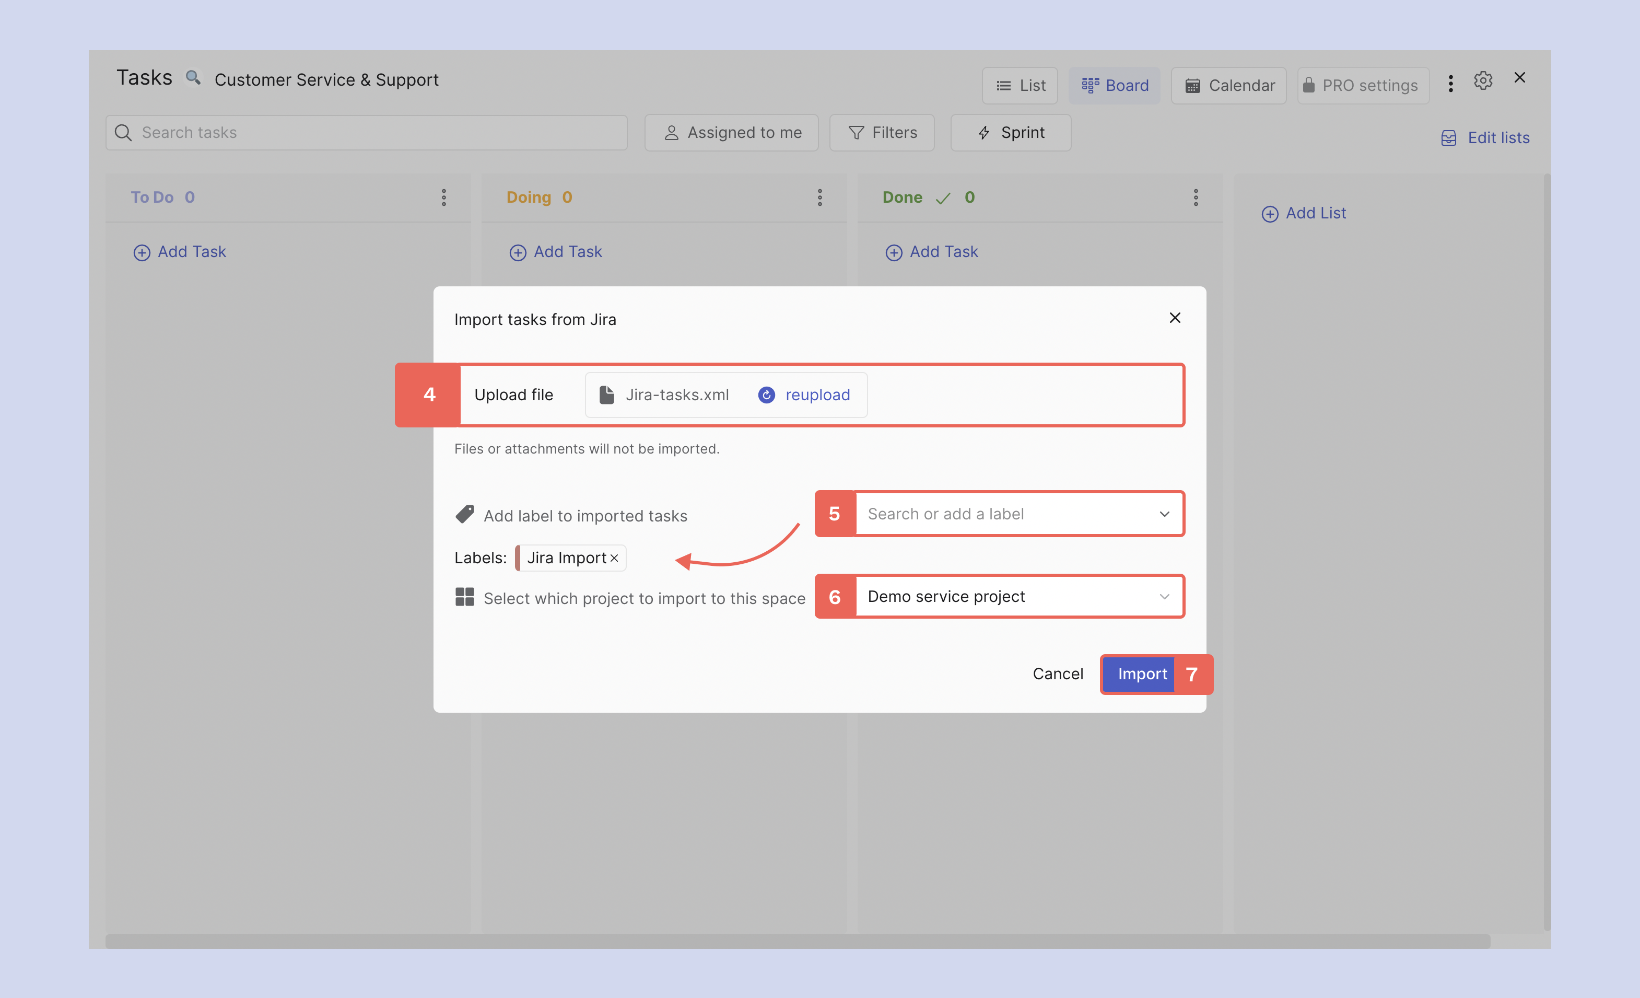Image resolution: width=1640 pixels, height=998 pixels.
Task: Open the Done list options menu
Action: click(1196, 197)
